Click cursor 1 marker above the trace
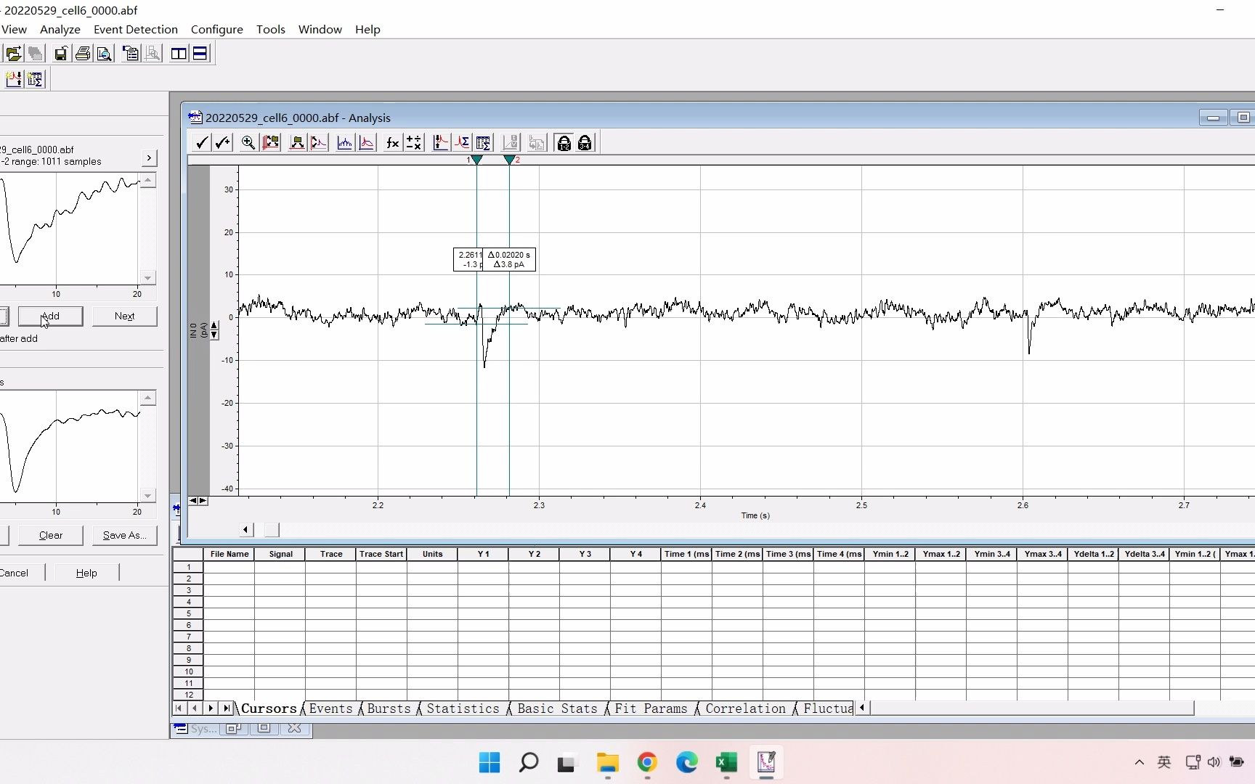The height and width of the screenshot is (784, 1255). coord(476,160)
